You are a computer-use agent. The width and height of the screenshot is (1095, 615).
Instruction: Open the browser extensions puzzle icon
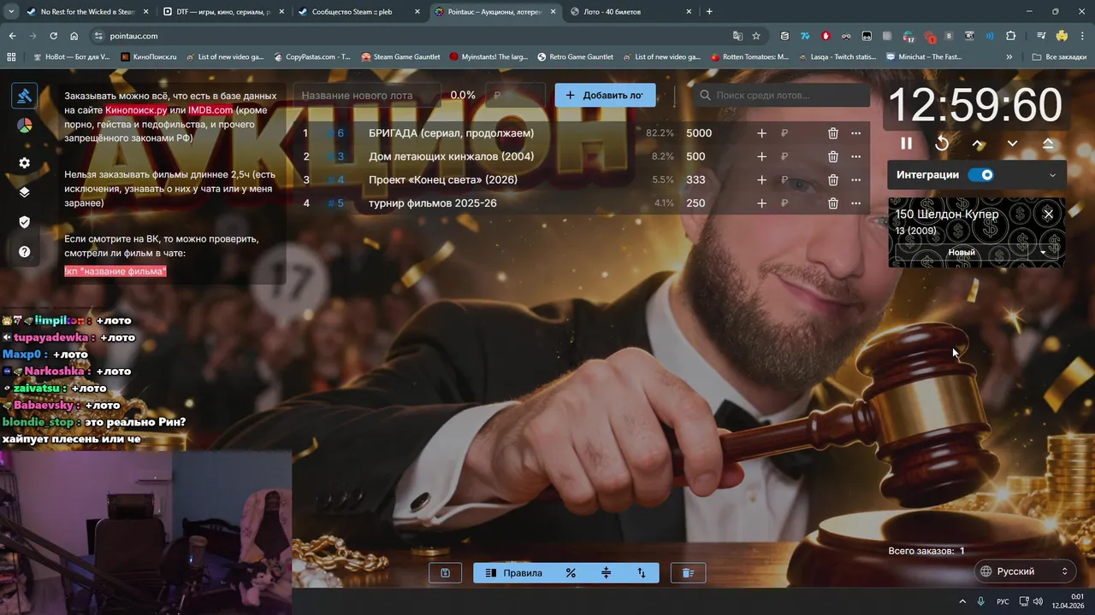pos(1011,36)
